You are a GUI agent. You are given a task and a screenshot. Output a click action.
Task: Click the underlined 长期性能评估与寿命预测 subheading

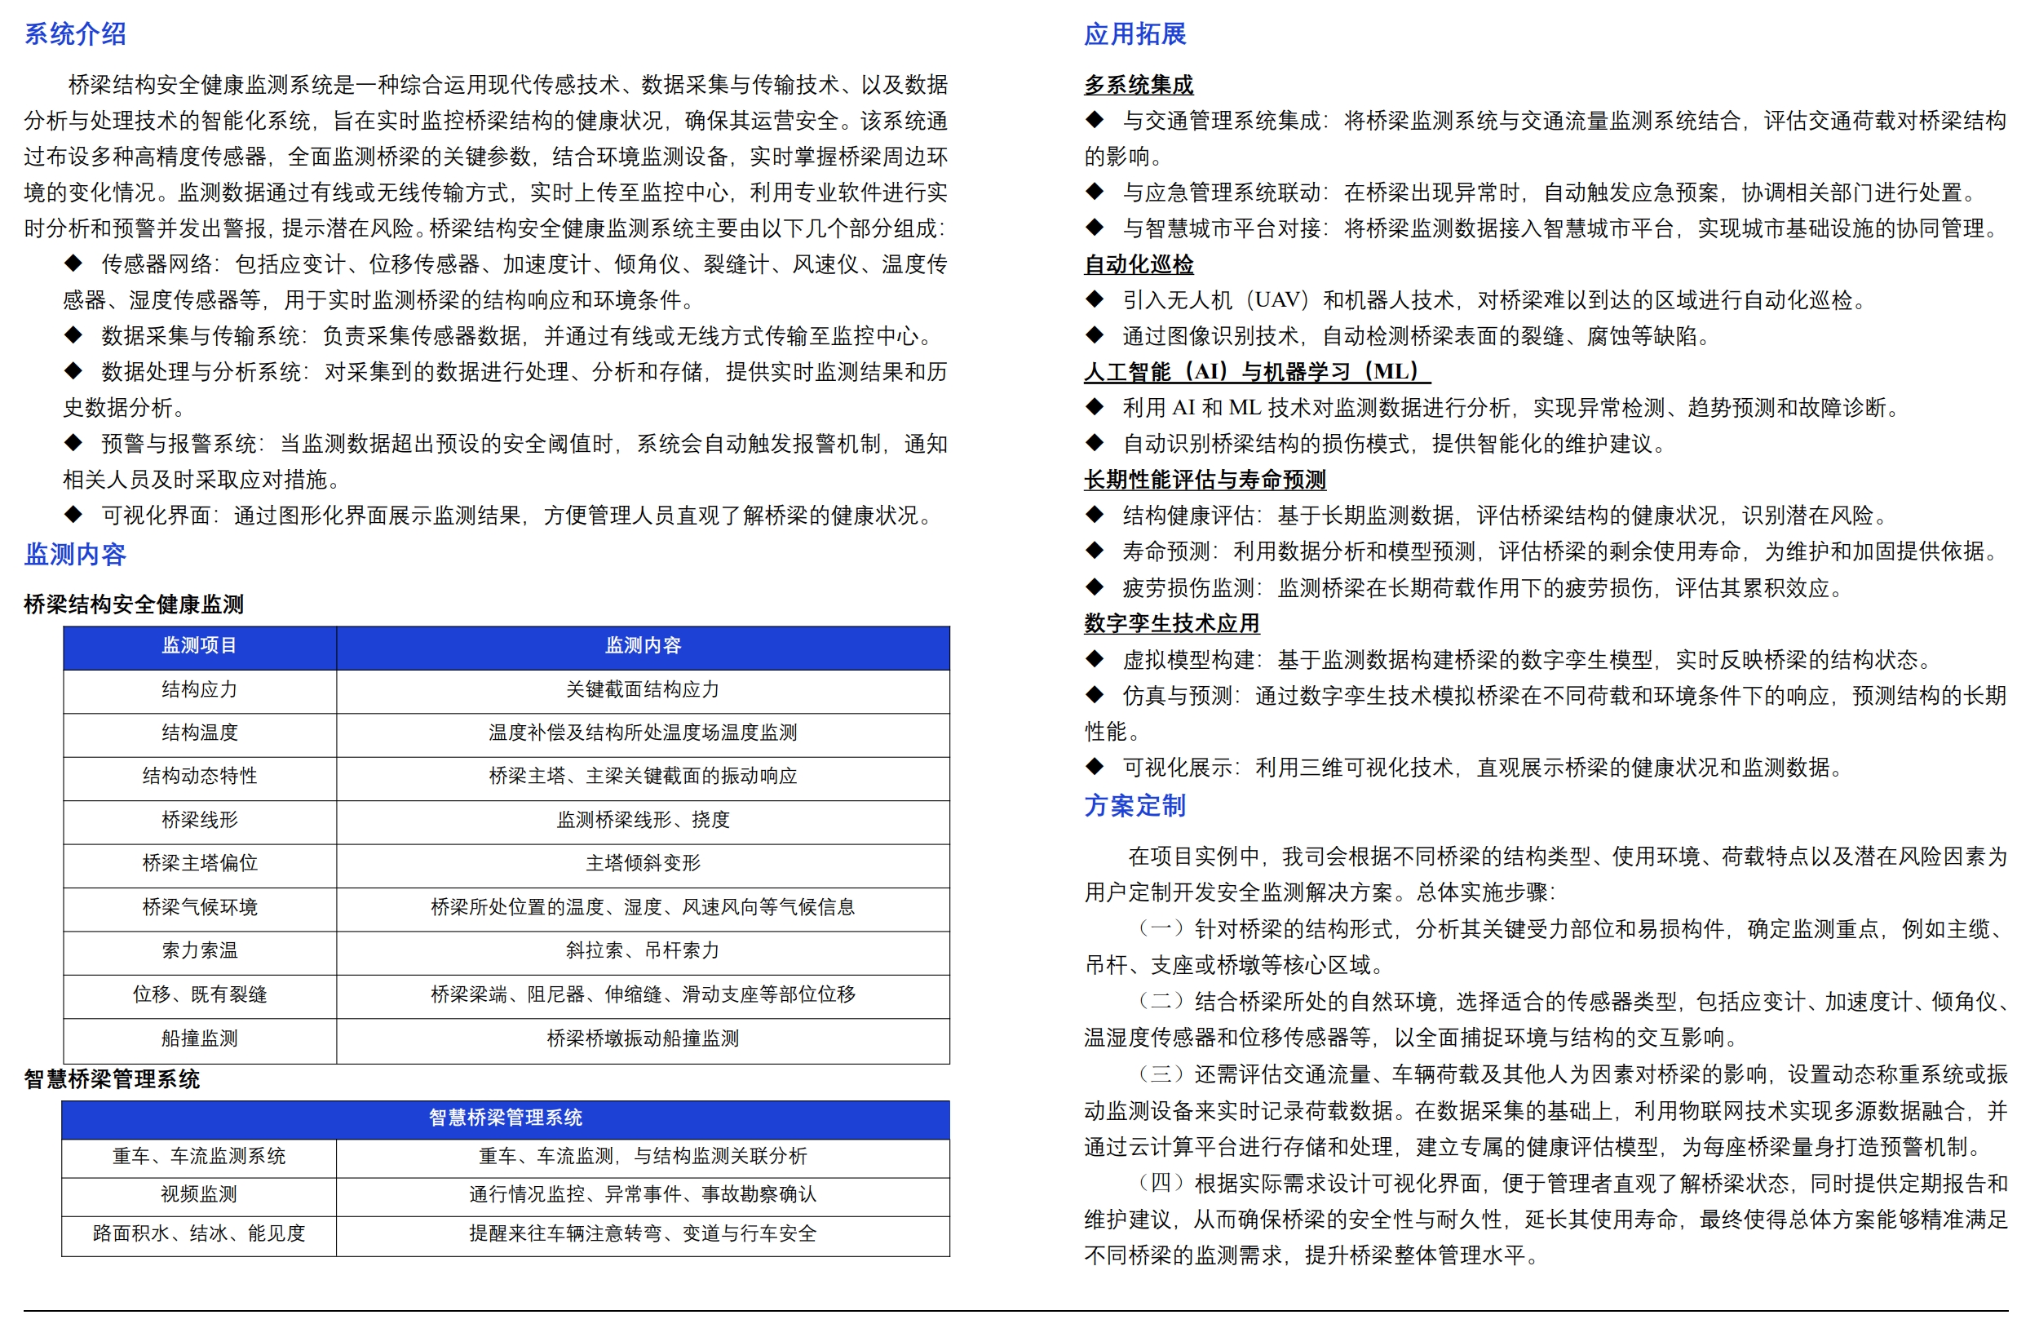point(1205,480)
